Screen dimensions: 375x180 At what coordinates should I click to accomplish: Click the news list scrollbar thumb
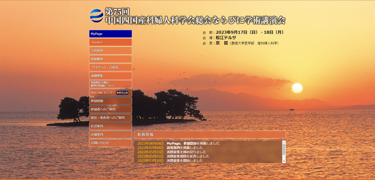(x=283, y=150)
